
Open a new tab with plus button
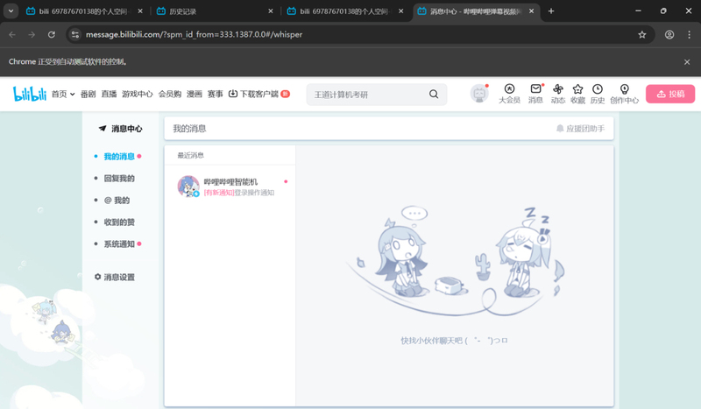(x=551, y=11)
